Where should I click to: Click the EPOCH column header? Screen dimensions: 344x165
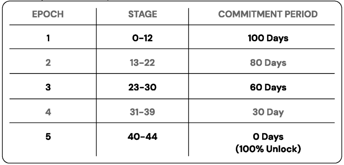click(48, 14)
